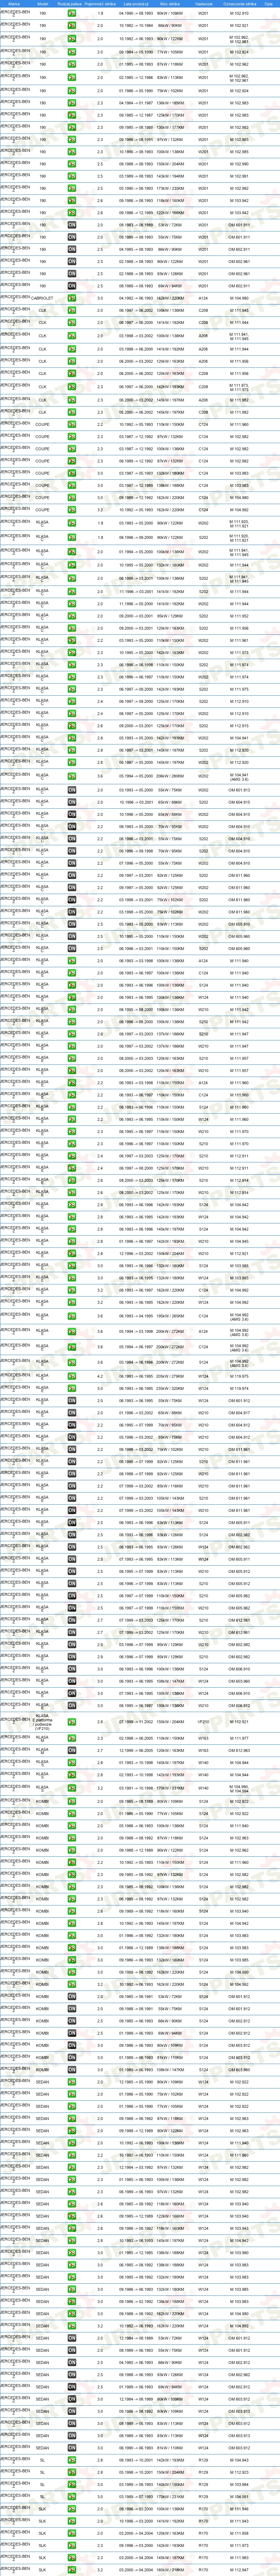Click the fuel icon in KLASA E platforma row
This screenshot has width=280, height=2576.
72,1723
